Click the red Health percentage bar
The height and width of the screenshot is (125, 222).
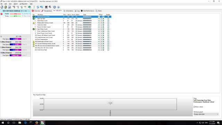tap(16, 14)
